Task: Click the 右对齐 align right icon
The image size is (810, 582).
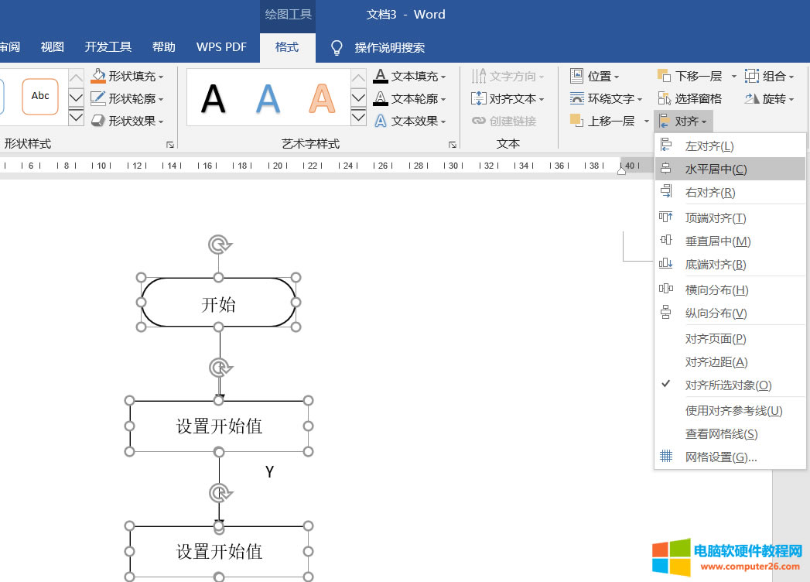Action: point(666,192)
